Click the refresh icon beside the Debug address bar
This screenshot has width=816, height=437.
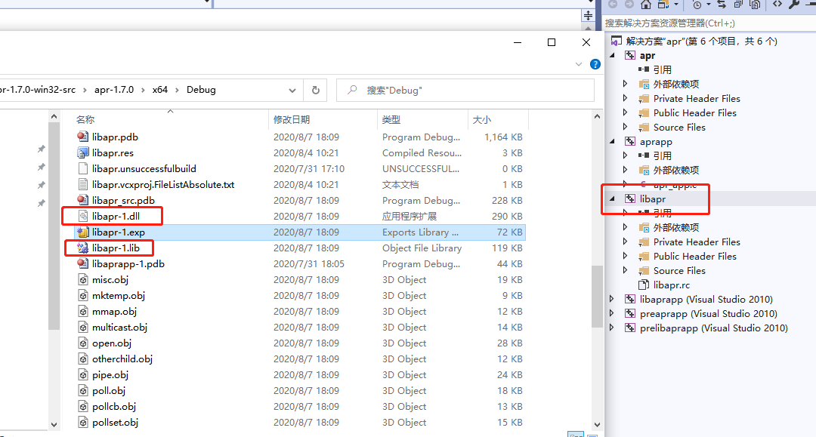click(x=316, y=90)
